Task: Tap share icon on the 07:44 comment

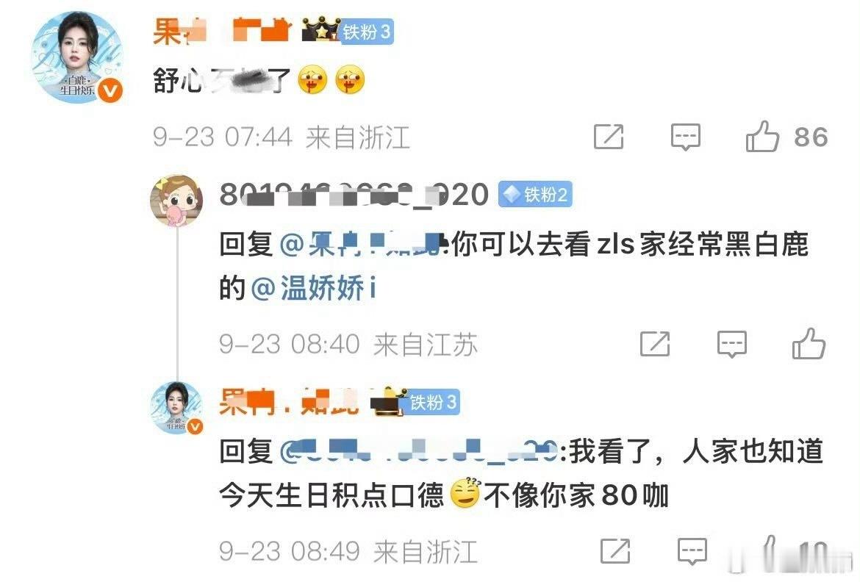Action: click(x=609, y=137)
